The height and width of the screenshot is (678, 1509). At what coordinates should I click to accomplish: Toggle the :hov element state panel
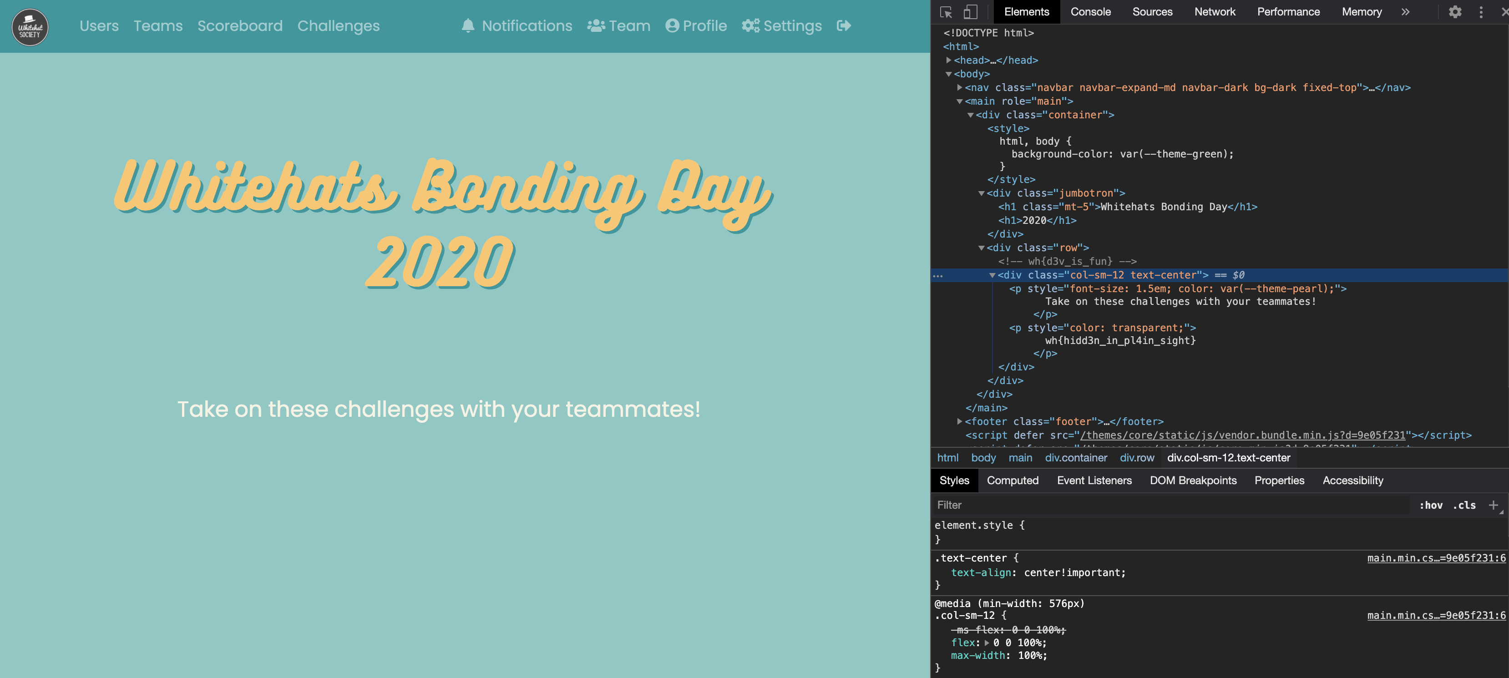pos(1431,505)
